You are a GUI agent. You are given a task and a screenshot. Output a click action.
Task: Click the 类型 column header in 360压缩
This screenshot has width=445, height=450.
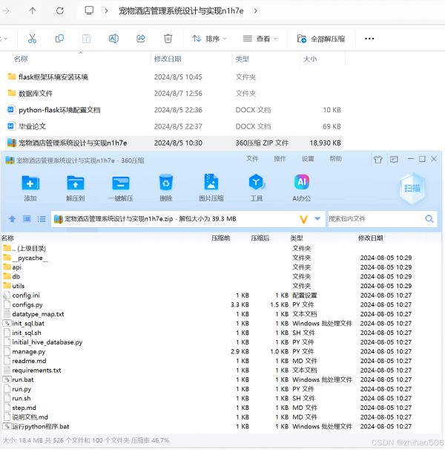[x=297, y=238]
